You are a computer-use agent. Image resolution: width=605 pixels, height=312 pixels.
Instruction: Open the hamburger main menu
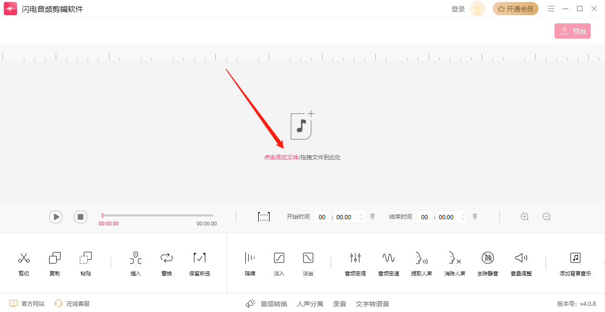551,9
